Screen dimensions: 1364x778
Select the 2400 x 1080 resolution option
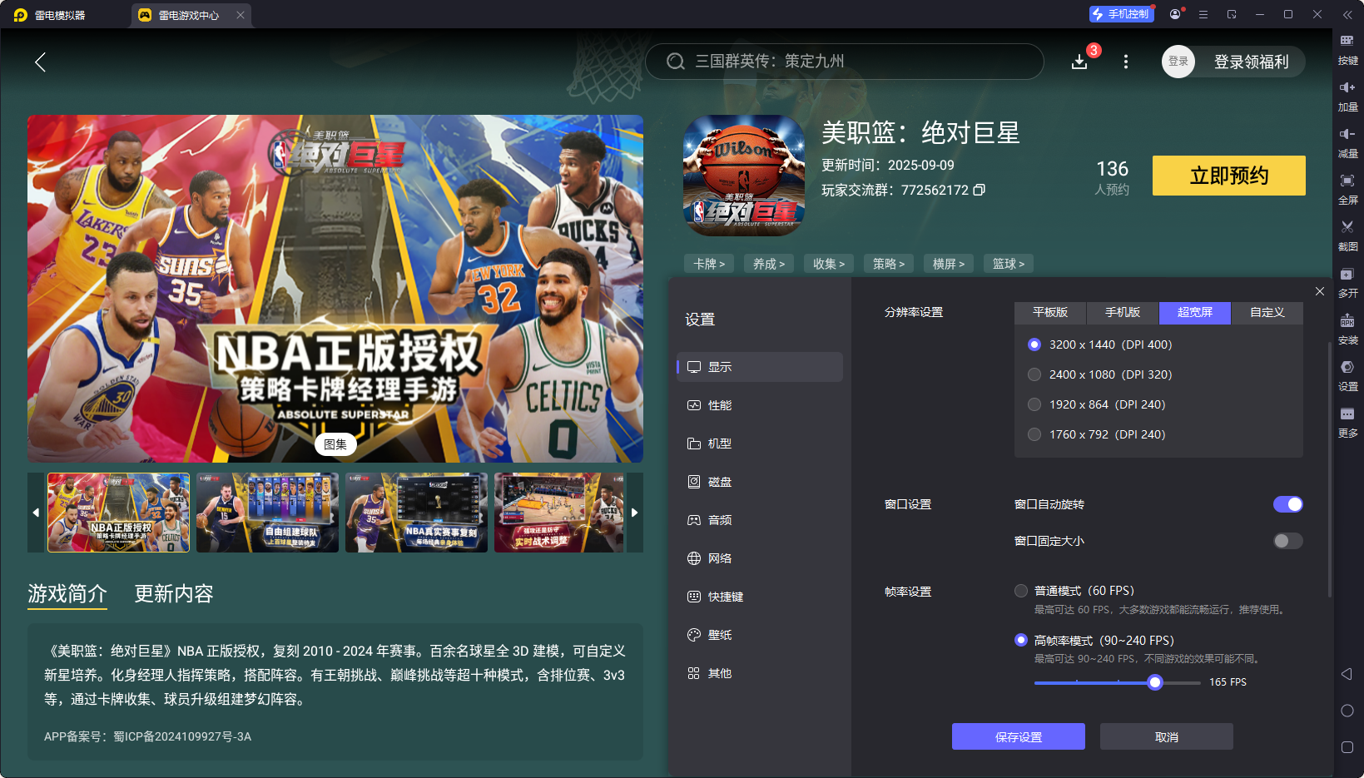[1034, 374]
